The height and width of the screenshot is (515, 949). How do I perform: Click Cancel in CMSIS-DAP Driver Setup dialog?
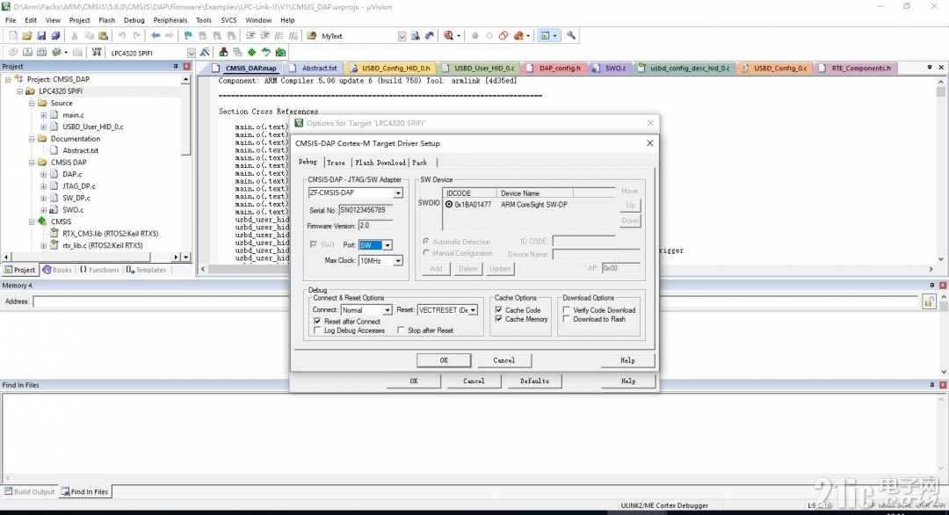point(503,360)
